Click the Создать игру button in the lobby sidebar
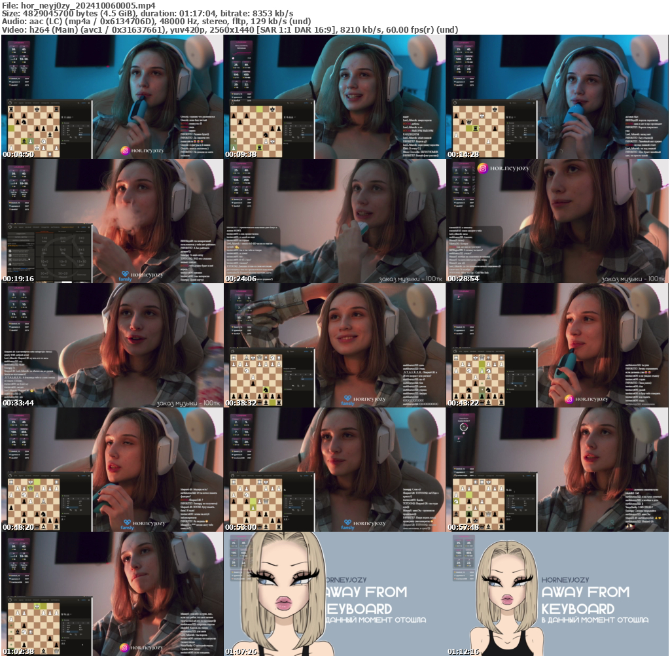Viewport: 670px width, 656px height. tap(21, 233)
